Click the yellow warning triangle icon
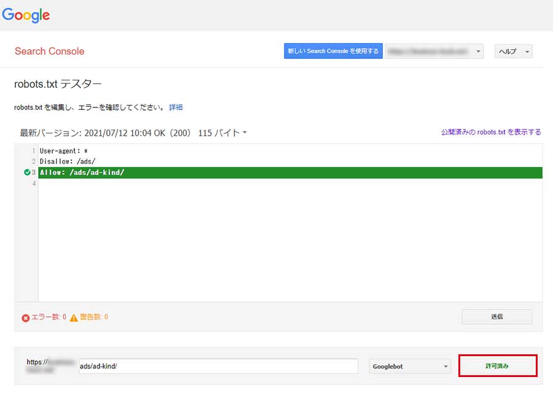 [74, 317]
